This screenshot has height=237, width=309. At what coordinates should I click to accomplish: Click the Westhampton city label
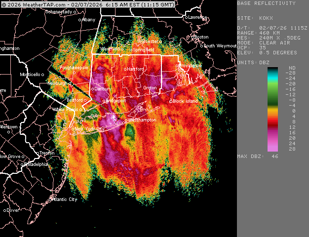(x=143, y=120)
